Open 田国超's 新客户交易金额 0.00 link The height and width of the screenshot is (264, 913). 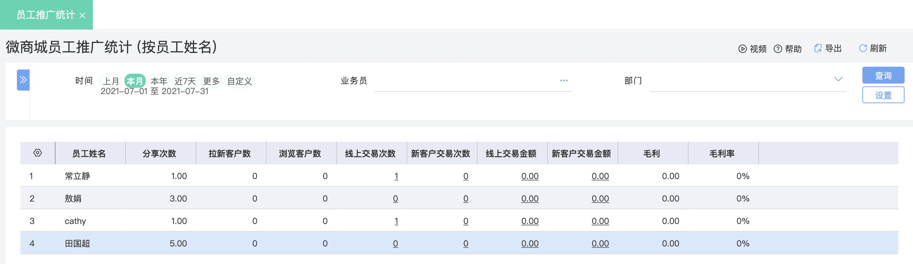[600, 244]
